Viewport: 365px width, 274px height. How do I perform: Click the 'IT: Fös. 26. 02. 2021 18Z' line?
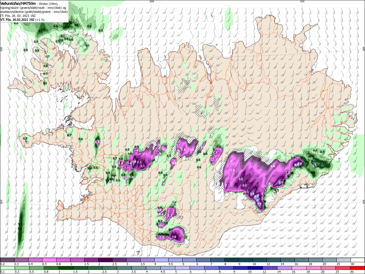tap(18, 16)
